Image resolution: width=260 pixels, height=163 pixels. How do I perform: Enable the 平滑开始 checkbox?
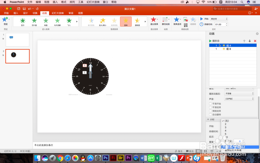tap(210, 104)
